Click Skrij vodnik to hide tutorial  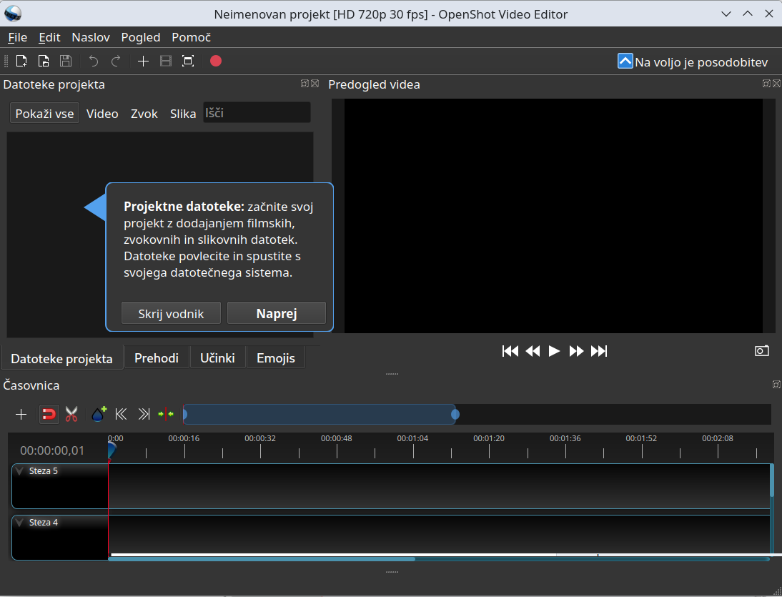pos(171,313)
